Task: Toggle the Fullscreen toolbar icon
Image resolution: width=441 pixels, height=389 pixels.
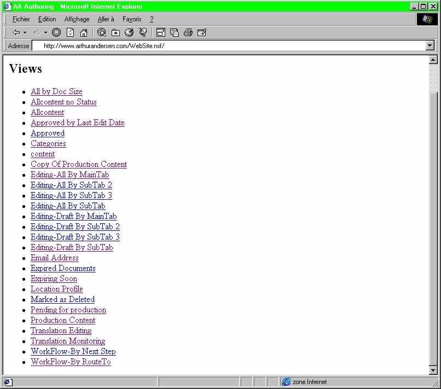Action: [x=161, y=32]
